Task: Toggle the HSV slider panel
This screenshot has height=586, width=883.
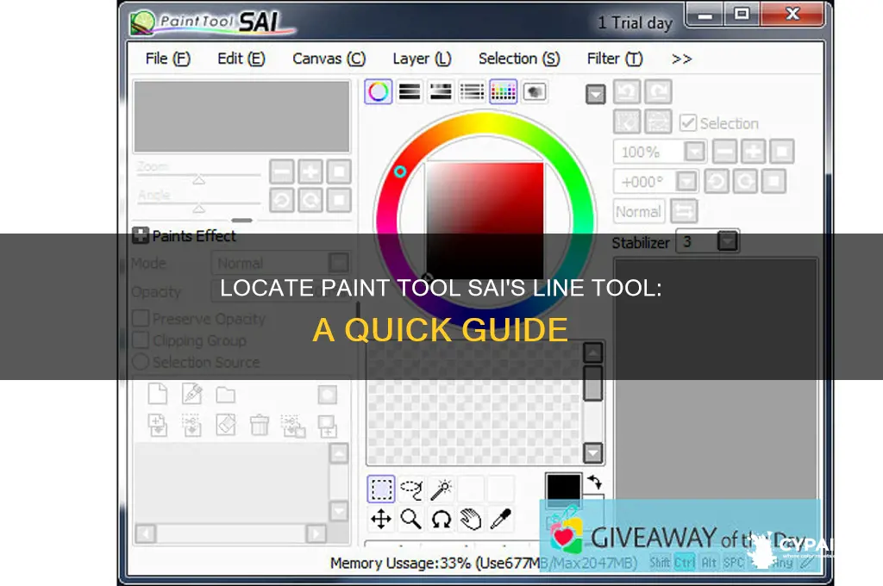Action: coord(441,91)
